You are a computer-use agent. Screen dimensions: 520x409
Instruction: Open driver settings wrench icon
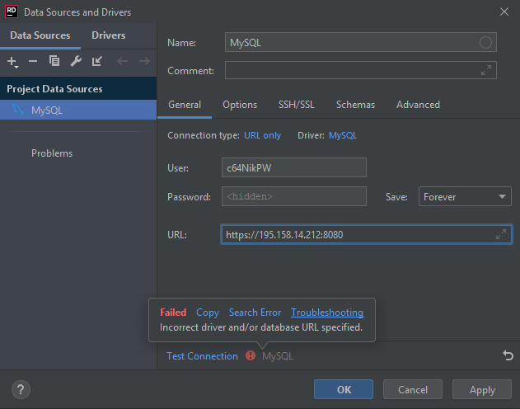click(76, 61)
